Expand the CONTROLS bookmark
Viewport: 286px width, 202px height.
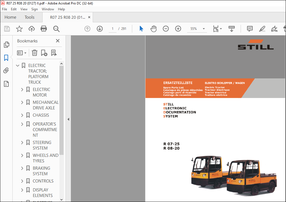pos(22,181)
